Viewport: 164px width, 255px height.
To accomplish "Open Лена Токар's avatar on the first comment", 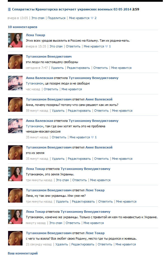I will (x=15, y=40).
